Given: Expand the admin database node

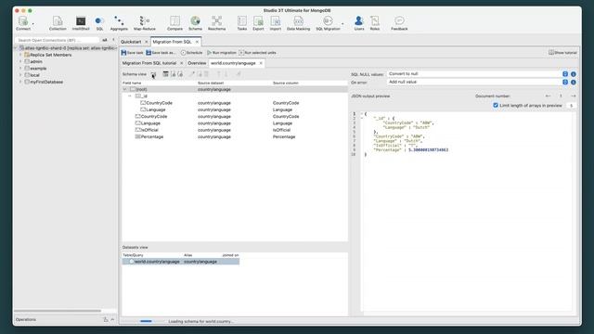Looking at the screenshot, I should pyautogui.click(x=20, y=61).
